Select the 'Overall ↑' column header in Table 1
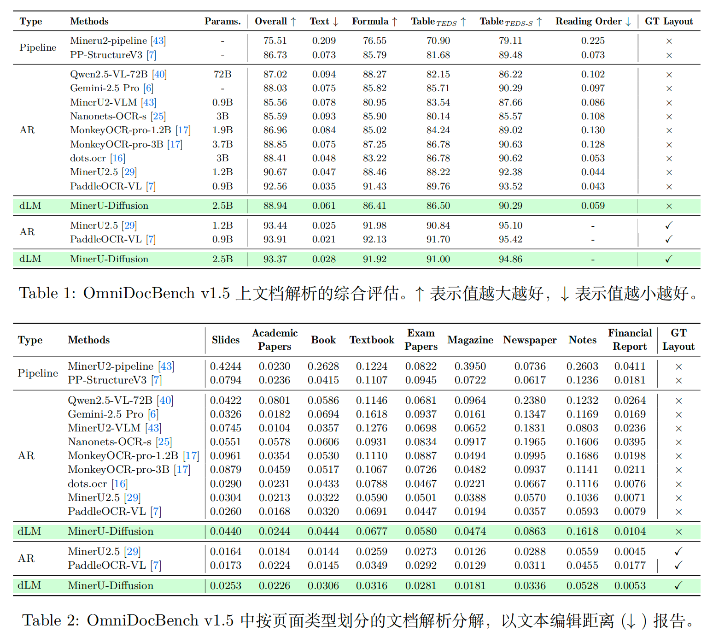 275,21
